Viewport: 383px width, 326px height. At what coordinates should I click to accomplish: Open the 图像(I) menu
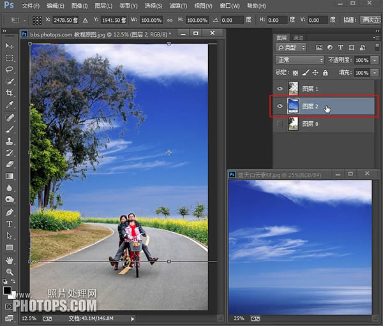point(79,6)
